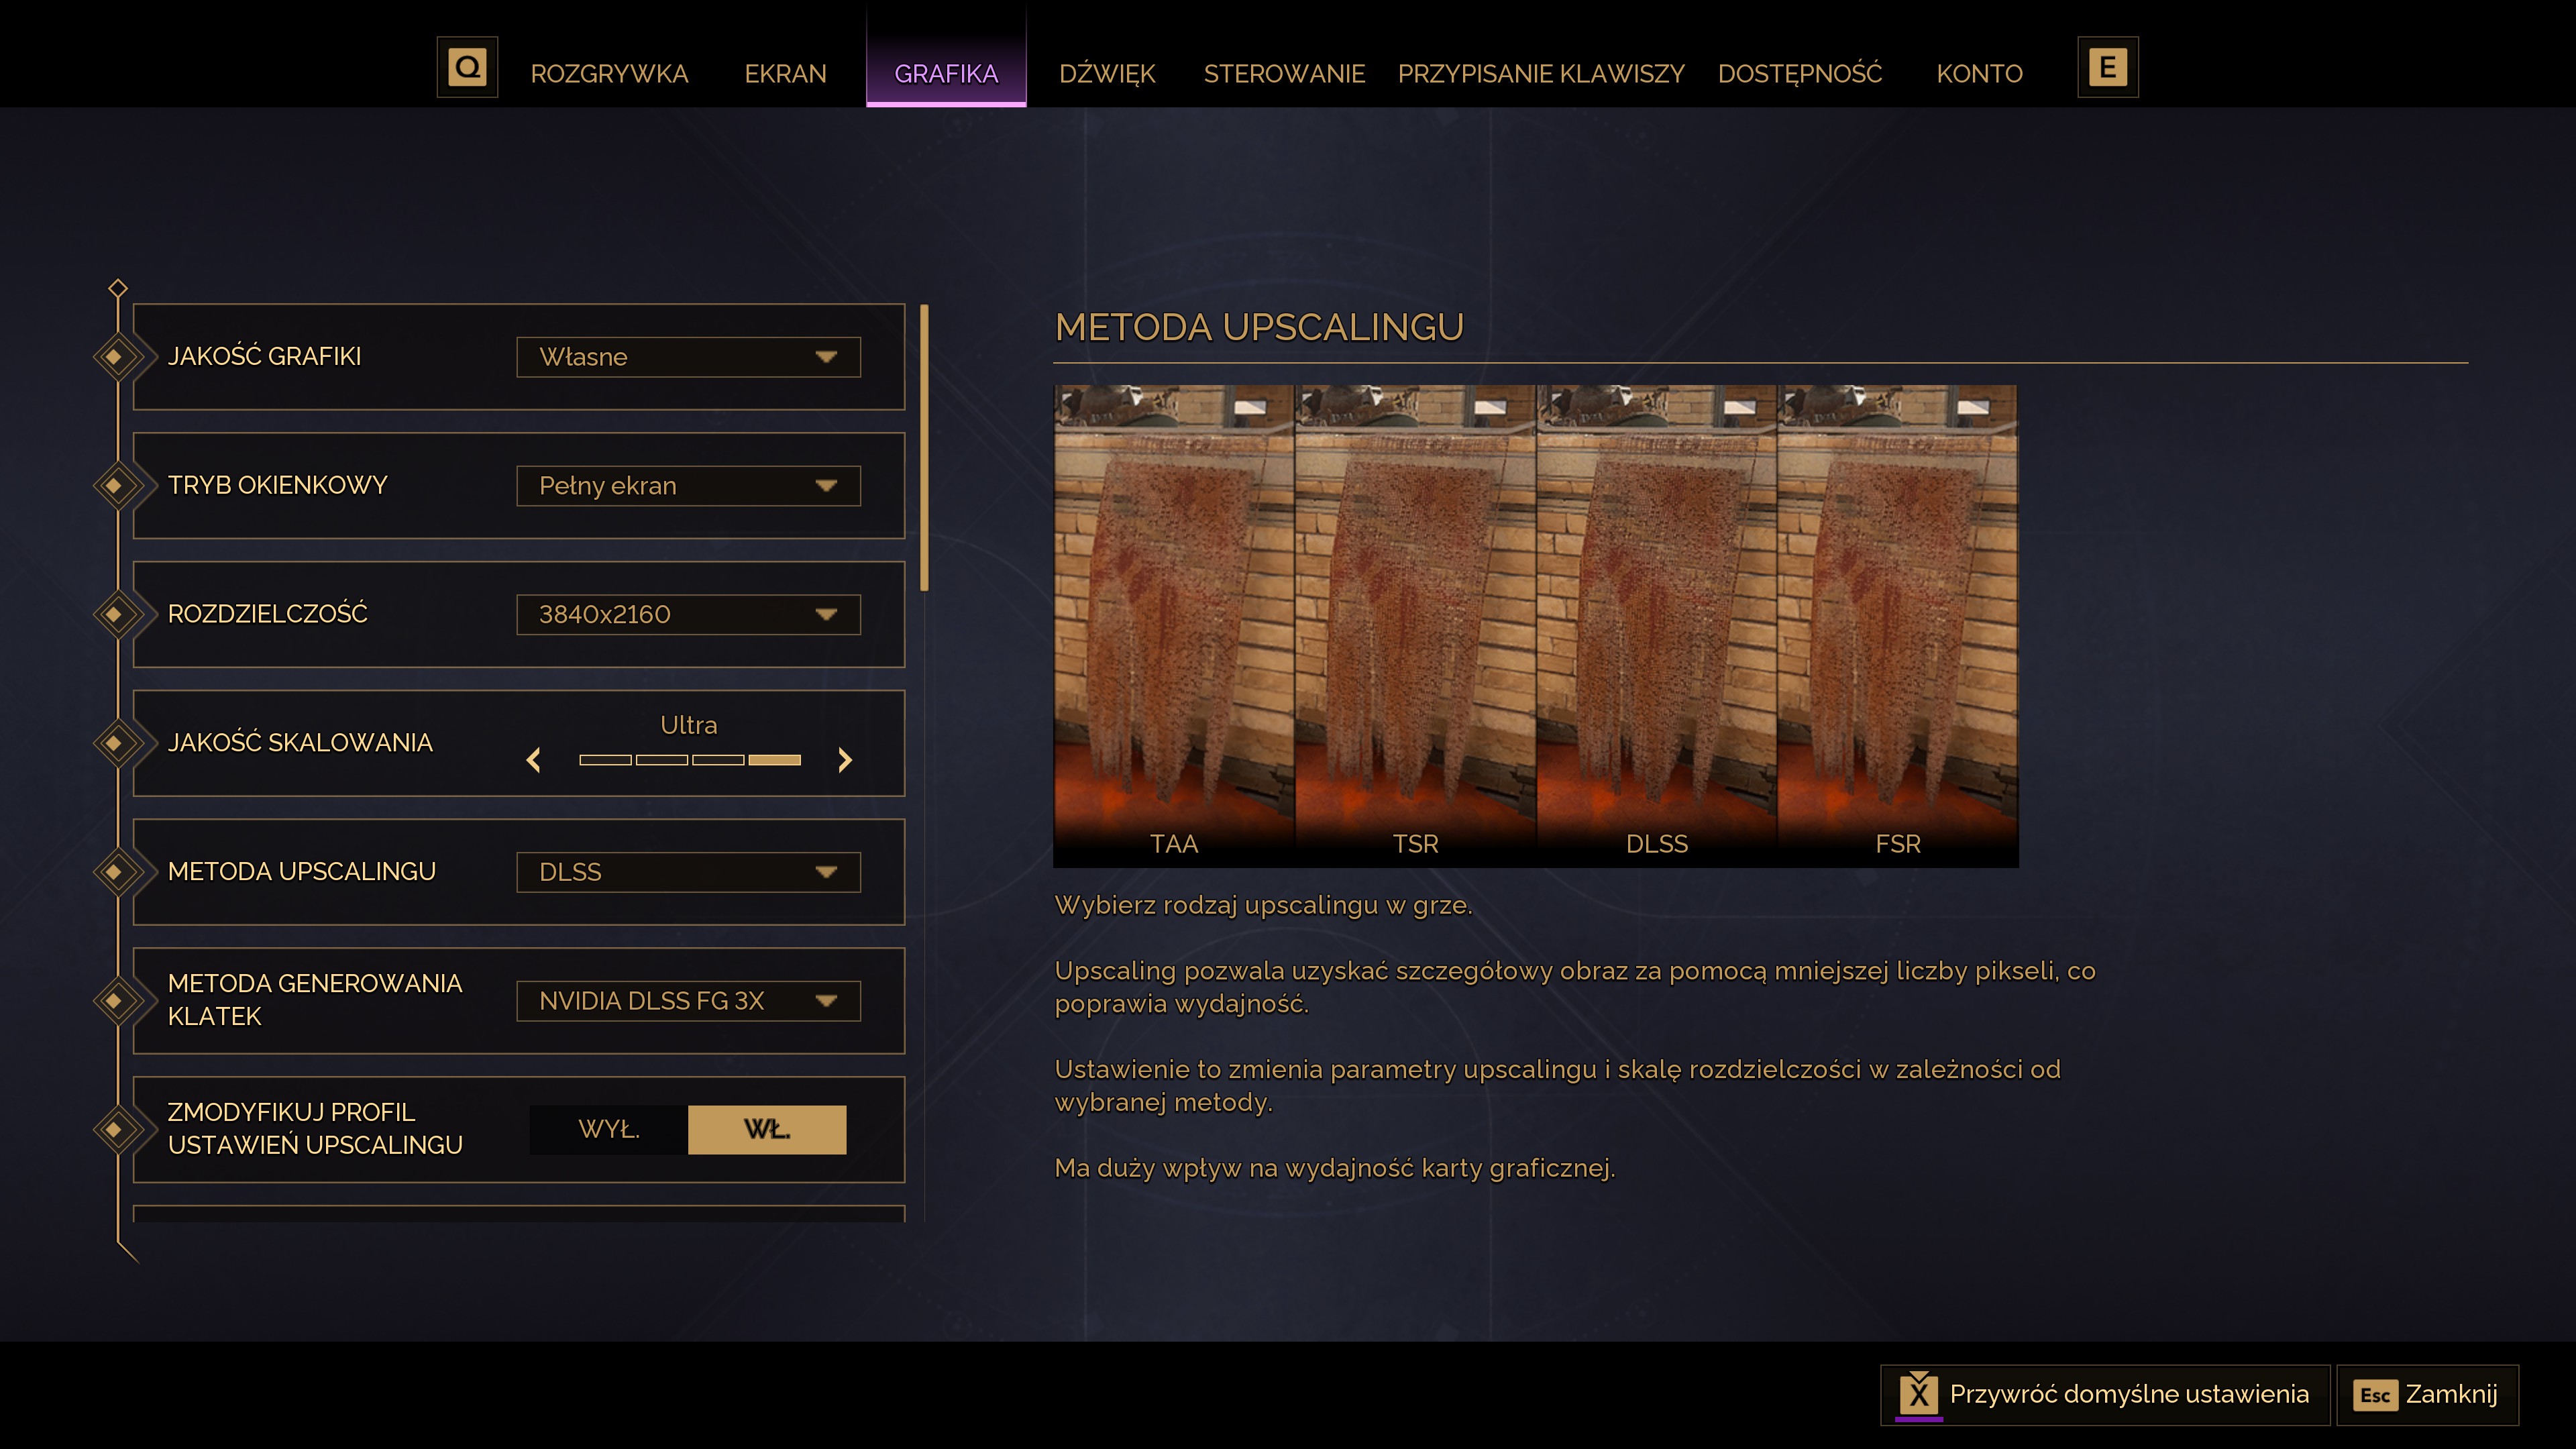This screenshot has width=2576, height=1449.
Task: Click the Rozdzielczość setting label
Action: pos(267,613)
